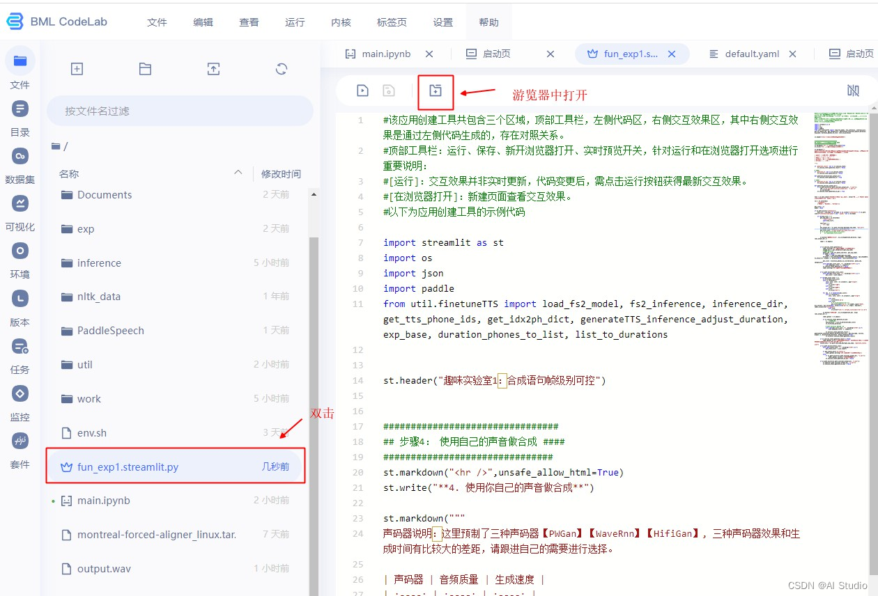This screenshot has height=596, width=878.
Task: Switch to the fun_exp1.s... tab
Action: [631, 54]
